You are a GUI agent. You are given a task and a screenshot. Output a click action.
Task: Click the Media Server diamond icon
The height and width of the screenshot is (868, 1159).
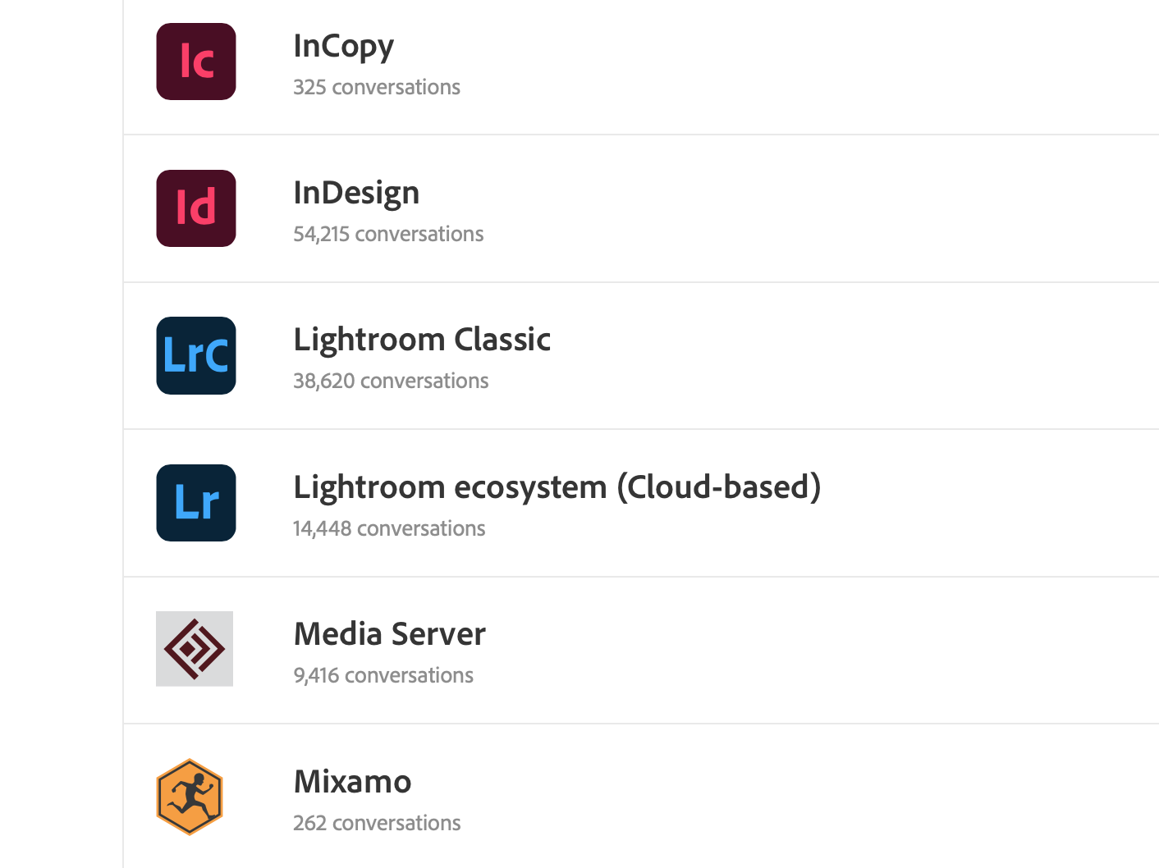[x=194, y=648]
